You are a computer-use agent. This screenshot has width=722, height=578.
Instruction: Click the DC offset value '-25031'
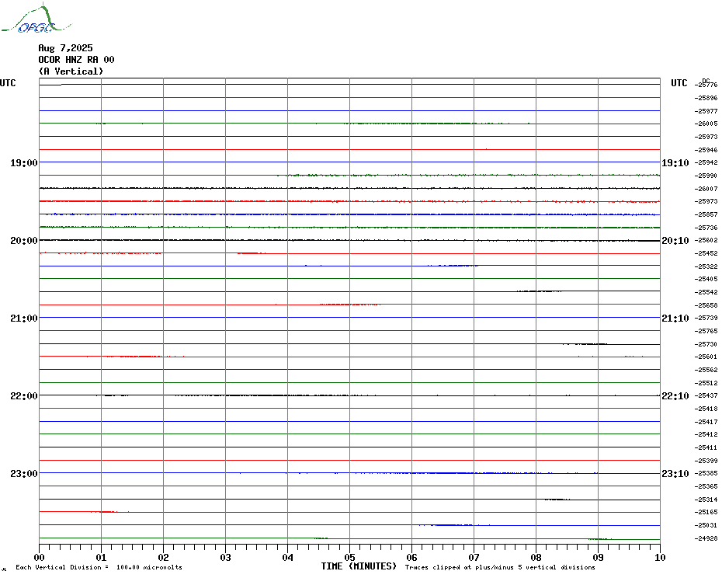706,525
